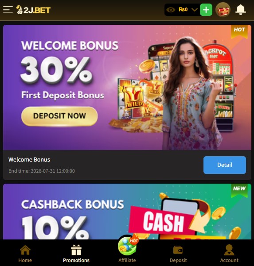Open the Account profile tab
Viewport: 254px width, 266px height.
point(229,254)
